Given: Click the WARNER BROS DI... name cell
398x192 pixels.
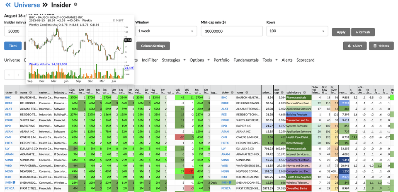Looking at the screenshot, I should (x=249, y=166).
